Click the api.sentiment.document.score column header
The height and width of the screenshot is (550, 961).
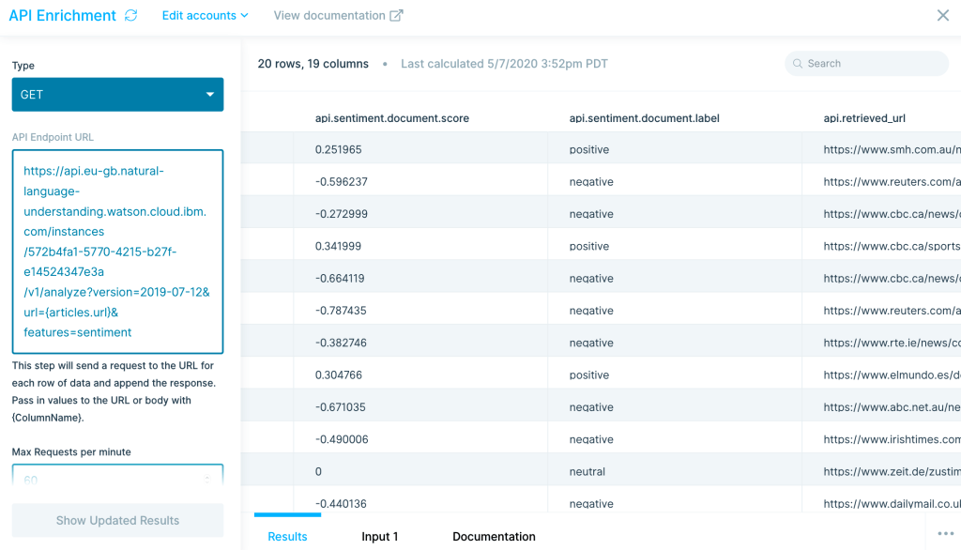(x=391, y=118)
